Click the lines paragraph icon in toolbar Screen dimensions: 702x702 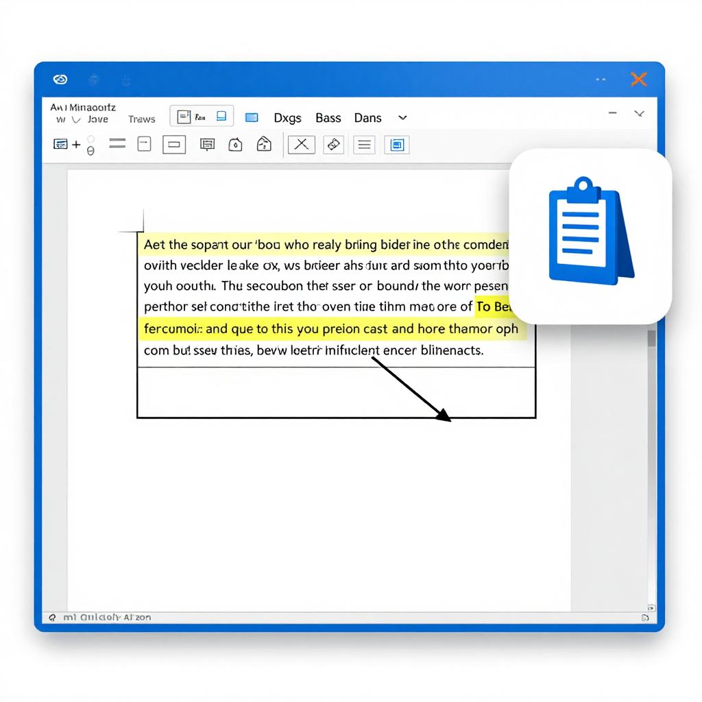coord(364,145)
